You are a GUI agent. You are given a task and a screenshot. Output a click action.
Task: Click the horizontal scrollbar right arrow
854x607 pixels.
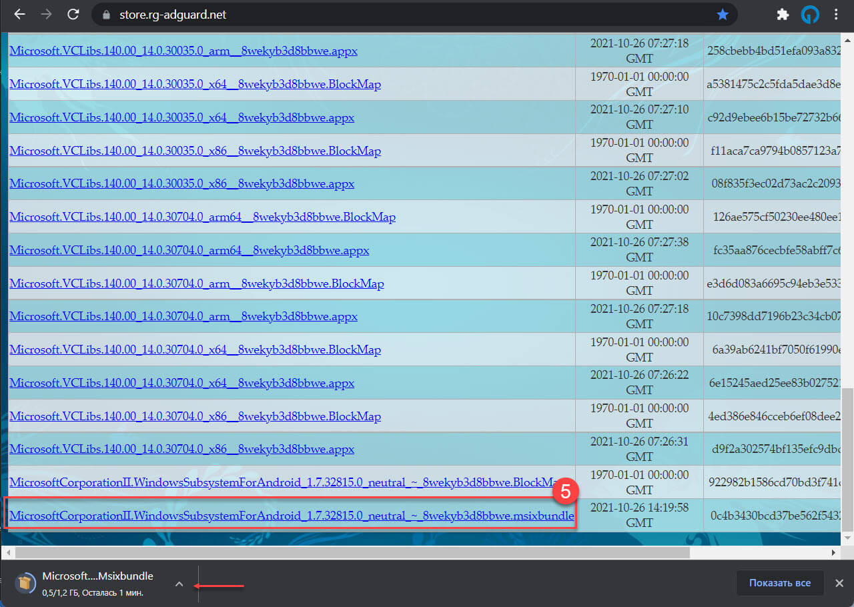[x=834, y=553]
